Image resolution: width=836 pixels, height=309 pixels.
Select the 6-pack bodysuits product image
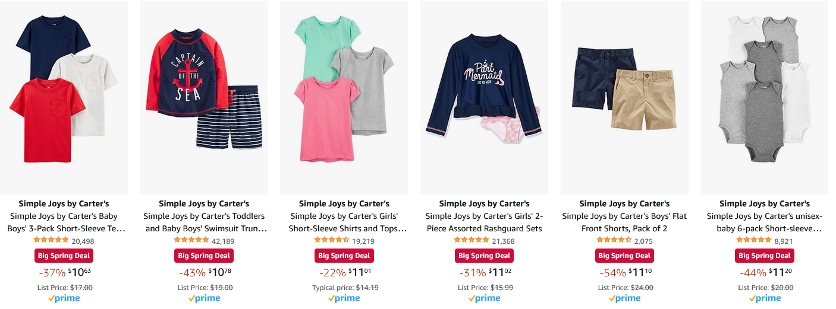click(x=765, y=98)
